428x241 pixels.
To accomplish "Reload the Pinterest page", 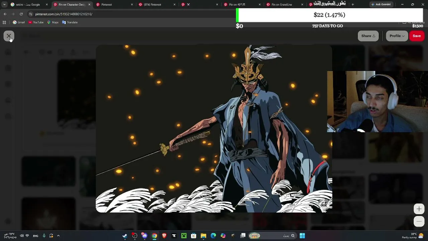I will tap(21, 14).
